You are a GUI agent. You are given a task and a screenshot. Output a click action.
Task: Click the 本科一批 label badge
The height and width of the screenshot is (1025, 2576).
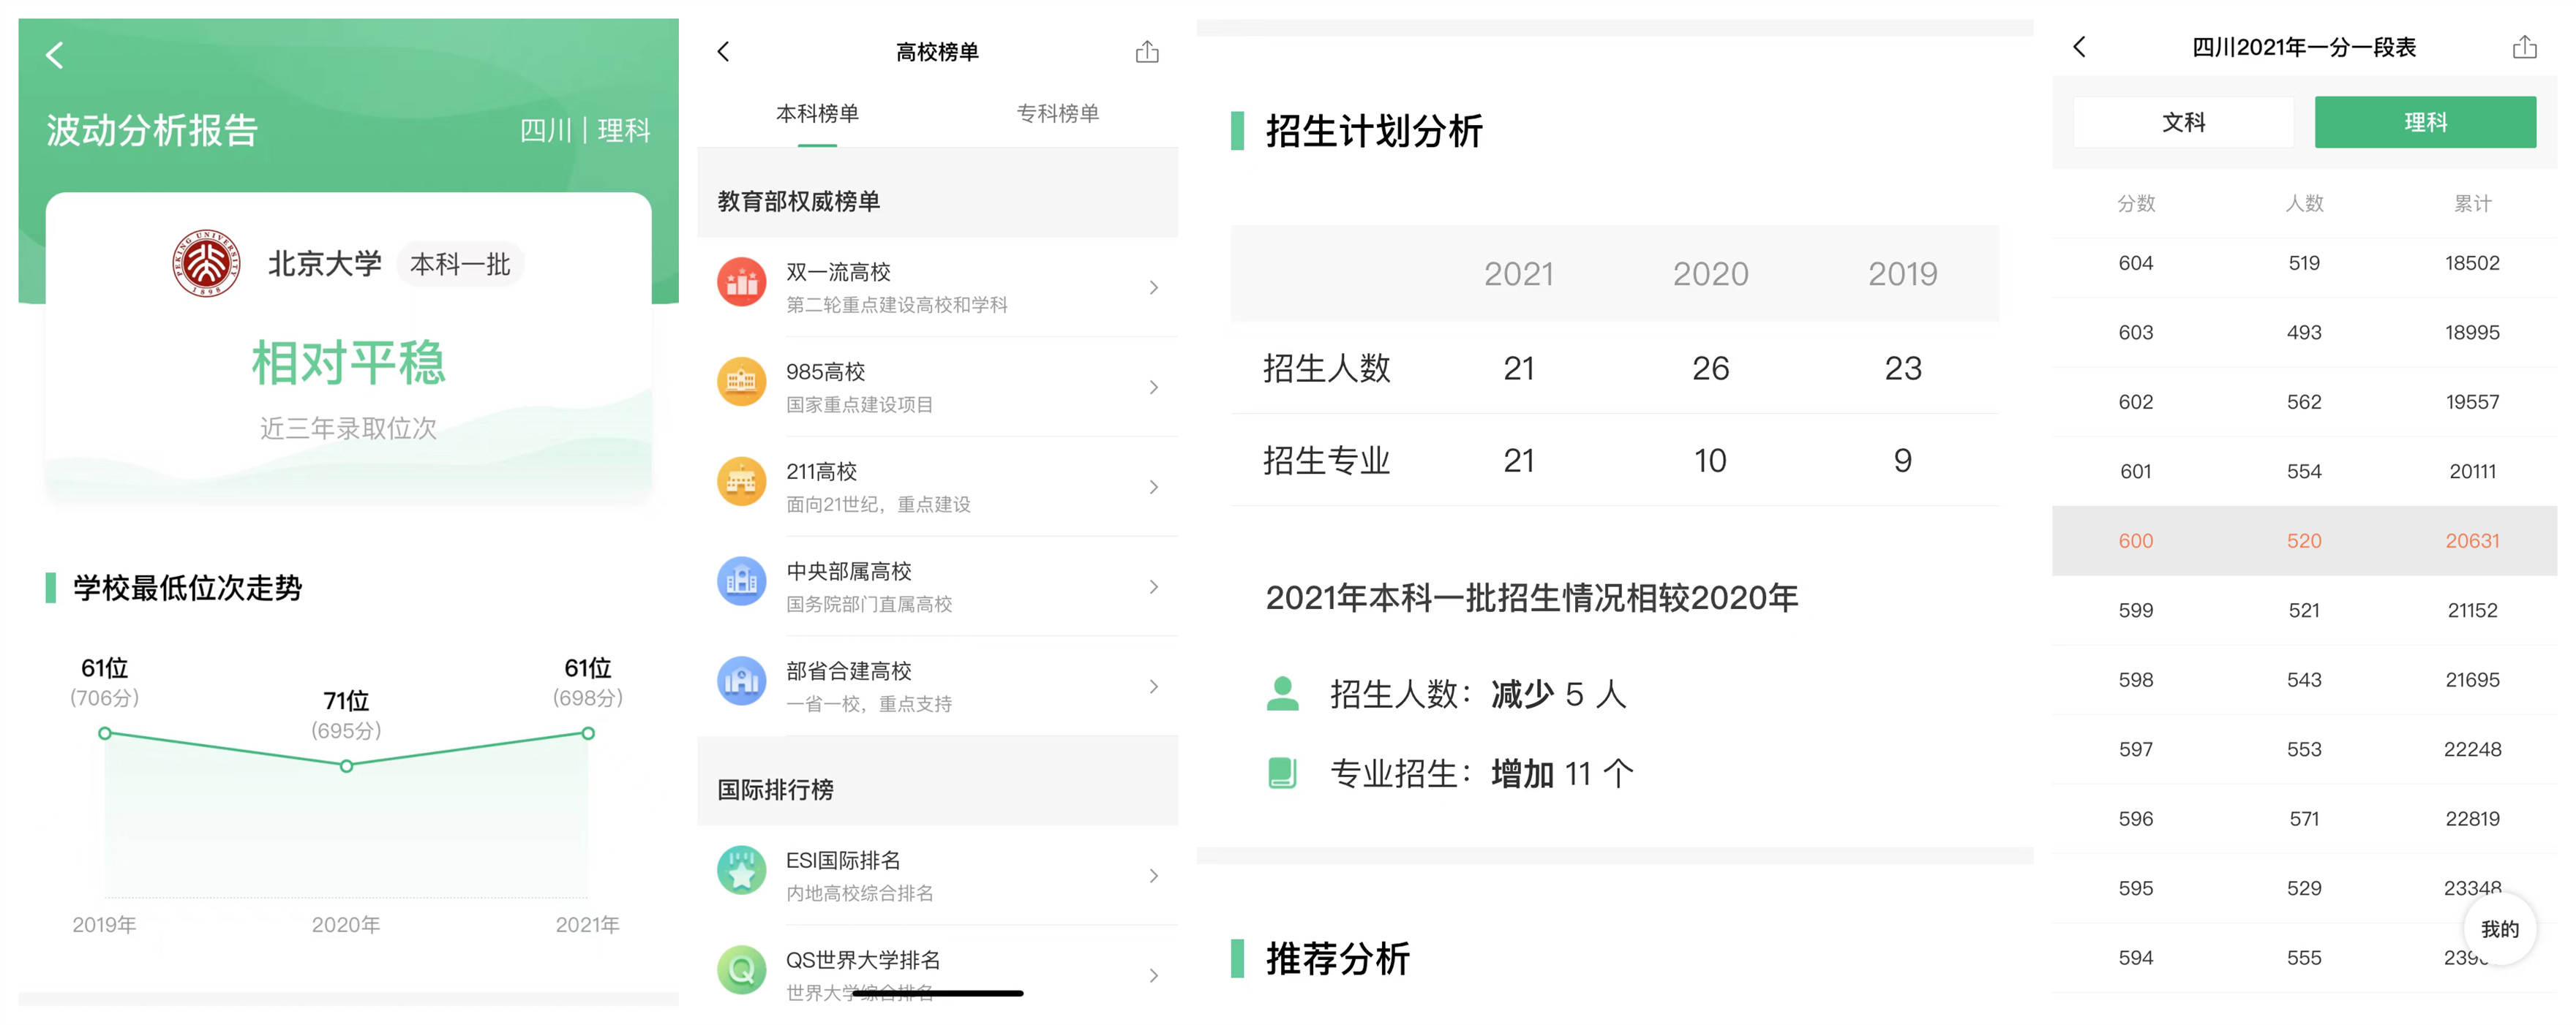point(461,264)
